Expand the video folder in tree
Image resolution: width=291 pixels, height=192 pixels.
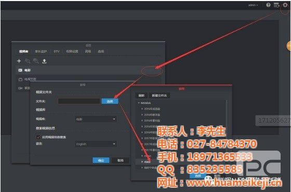point(142,161)
